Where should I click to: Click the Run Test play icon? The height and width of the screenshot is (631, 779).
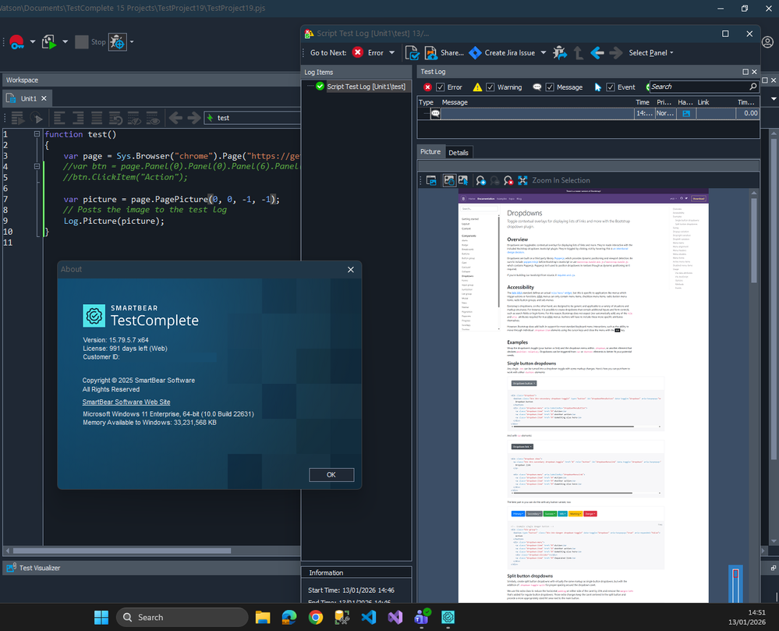coord(49,42)
